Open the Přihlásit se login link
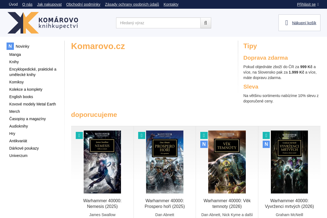 point(306,4)
